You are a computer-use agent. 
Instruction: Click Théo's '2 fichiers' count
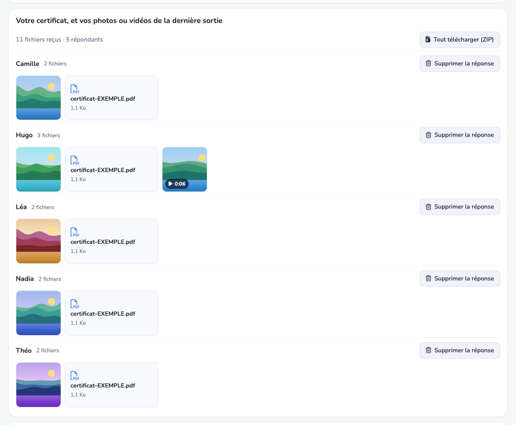tap(48, 350)
